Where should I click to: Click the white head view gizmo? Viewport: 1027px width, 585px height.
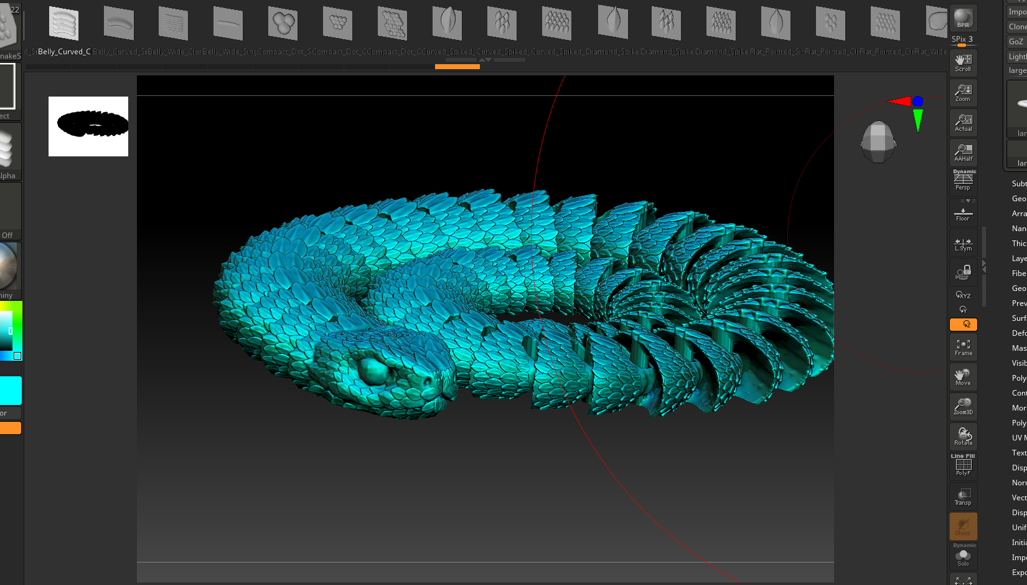(878, 141)
